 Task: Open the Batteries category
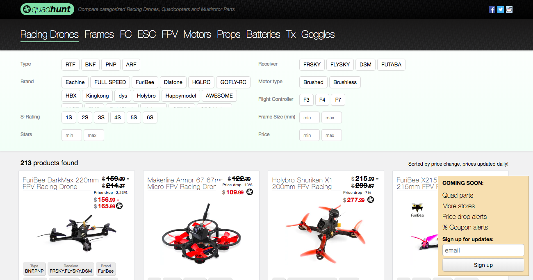(263, 34)
